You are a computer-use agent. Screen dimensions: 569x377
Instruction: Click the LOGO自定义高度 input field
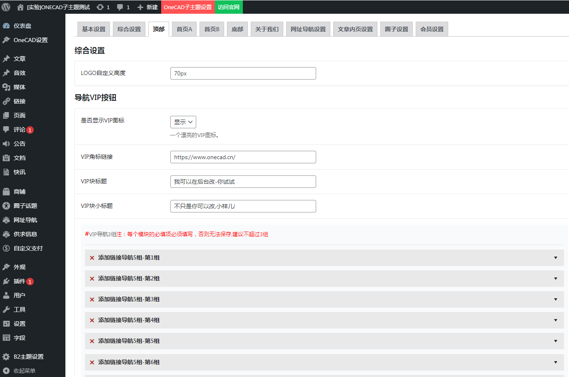pos(243,73)
